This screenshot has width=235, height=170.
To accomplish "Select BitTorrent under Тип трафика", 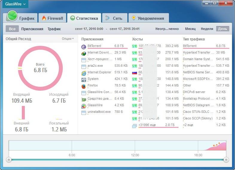I will pyautogui.click(x=206, y=46).
